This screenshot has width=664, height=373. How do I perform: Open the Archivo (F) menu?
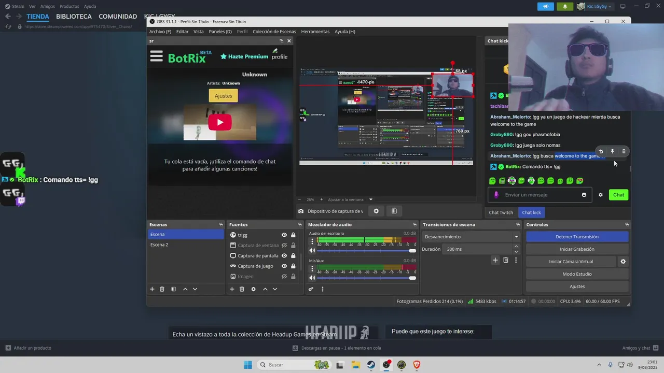point(160,32)
